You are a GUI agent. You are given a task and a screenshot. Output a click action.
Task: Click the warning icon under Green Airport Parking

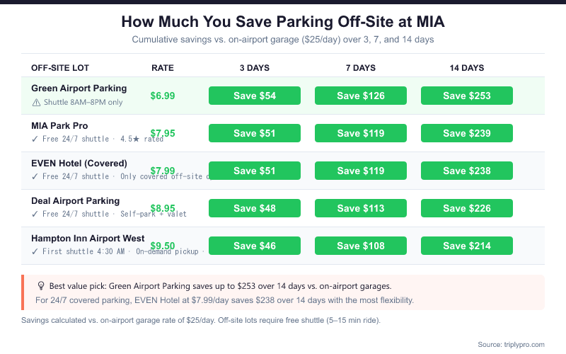pyautogui.click(x=36, y=103)
